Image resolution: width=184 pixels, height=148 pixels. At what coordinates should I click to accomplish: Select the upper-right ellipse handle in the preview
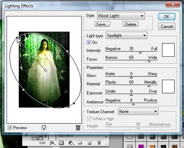coord(67,52)
